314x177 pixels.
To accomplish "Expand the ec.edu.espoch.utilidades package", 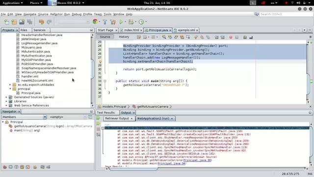I will pyautogui.click(x=10, y=85).
